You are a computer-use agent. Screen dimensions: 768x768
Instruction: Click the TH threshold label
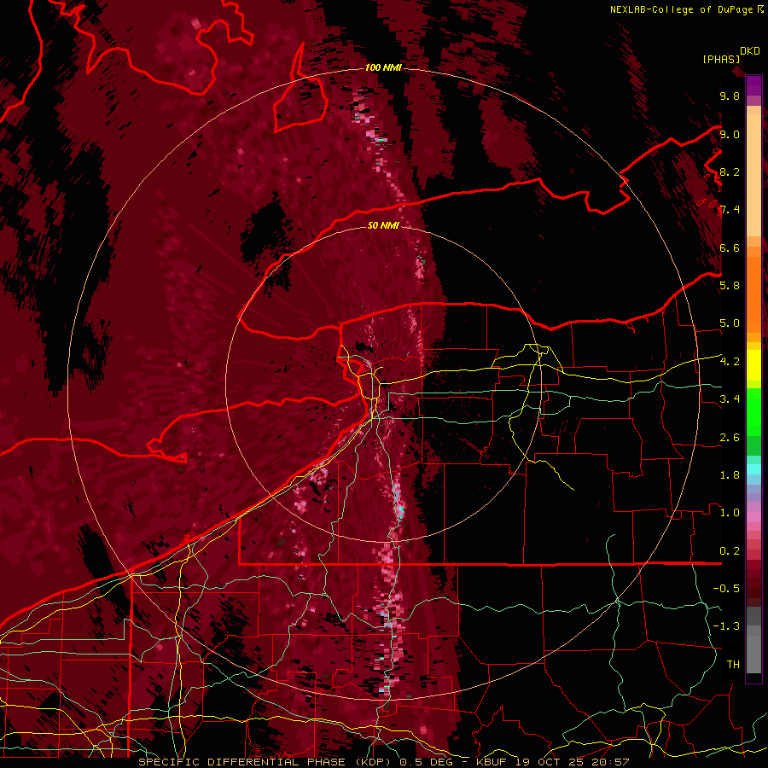tap(733, 665)
